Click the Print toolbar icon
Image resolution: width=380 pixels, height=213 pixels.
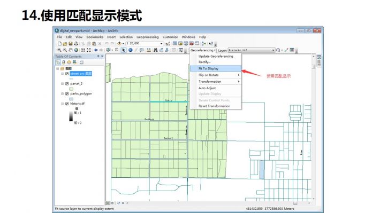(x=76, y=44)
